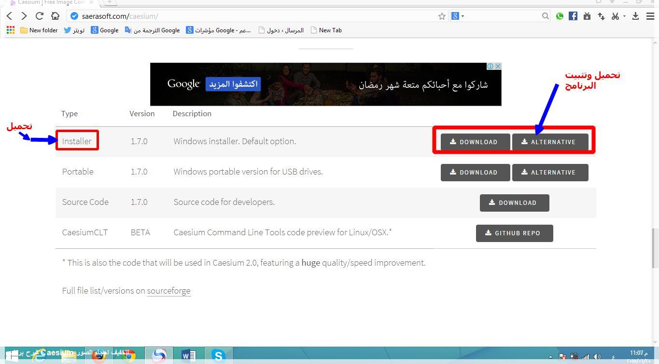The height and width of the screenshot is (364, 659).
Task: Open the WhatsApp extension icon
Action: (x=560, y=16)
